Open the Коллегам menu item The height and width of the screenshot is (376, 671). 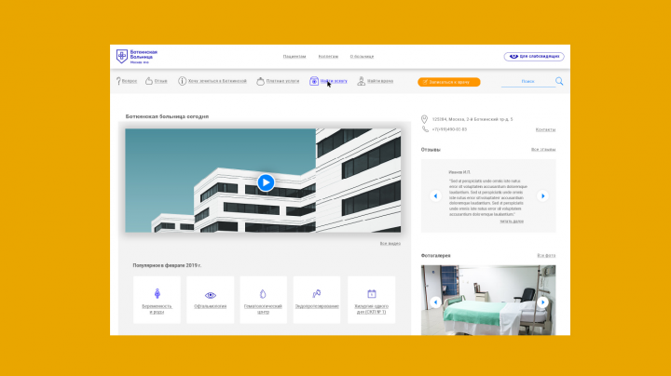(x=328, y=57)
